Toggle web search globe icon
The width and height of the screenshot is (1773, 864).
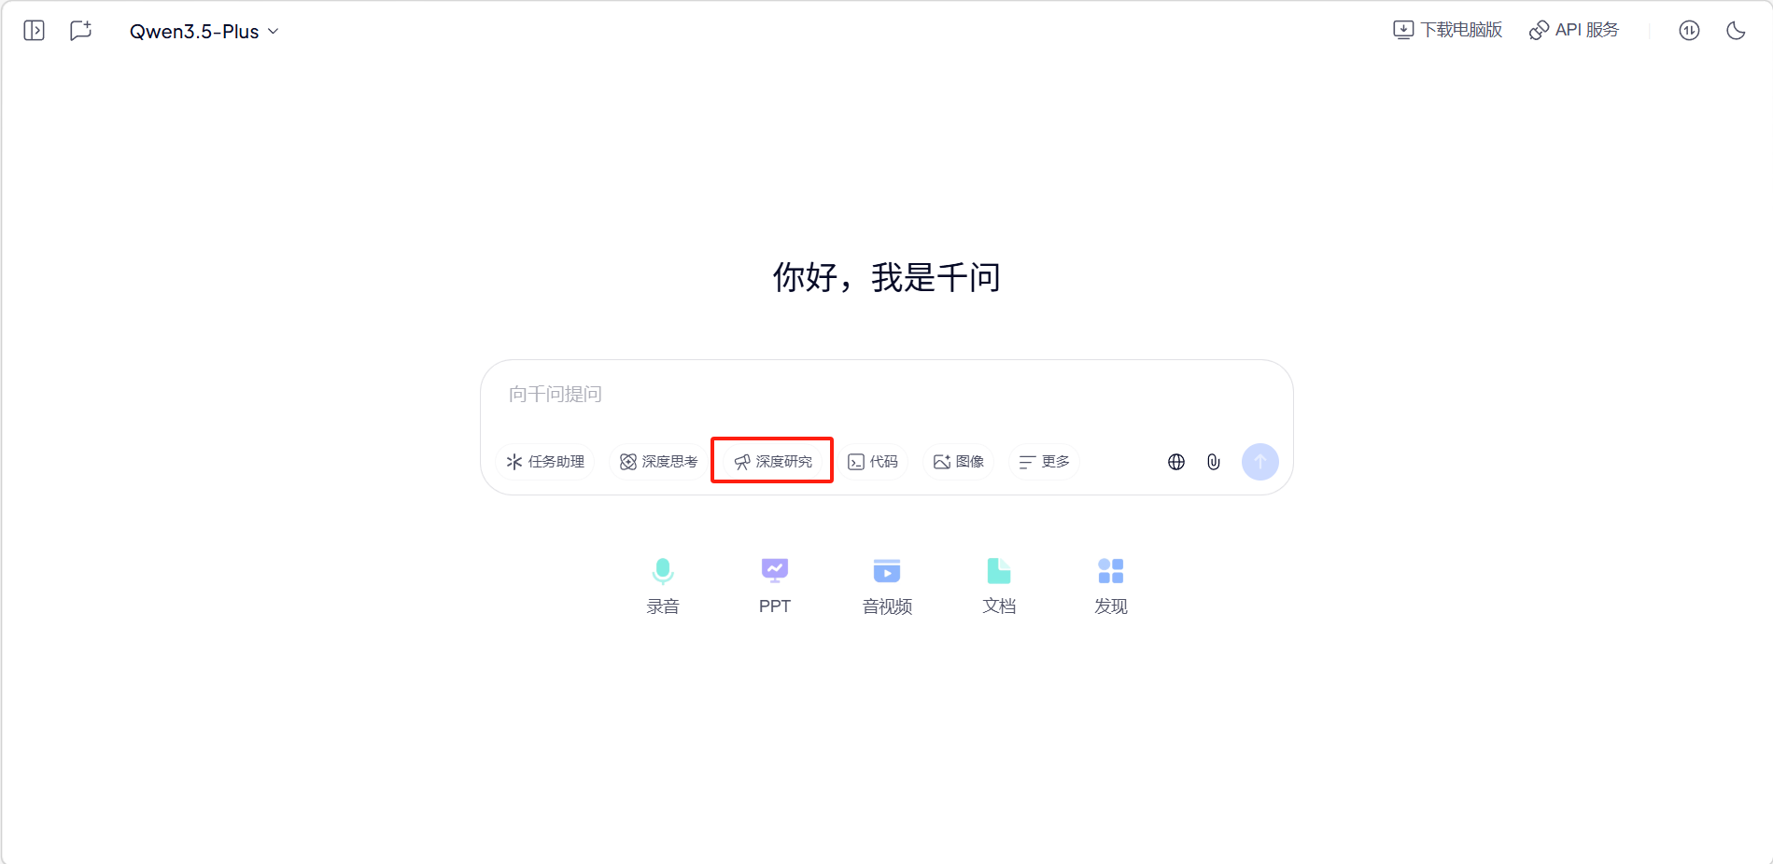click(1176, 462)
